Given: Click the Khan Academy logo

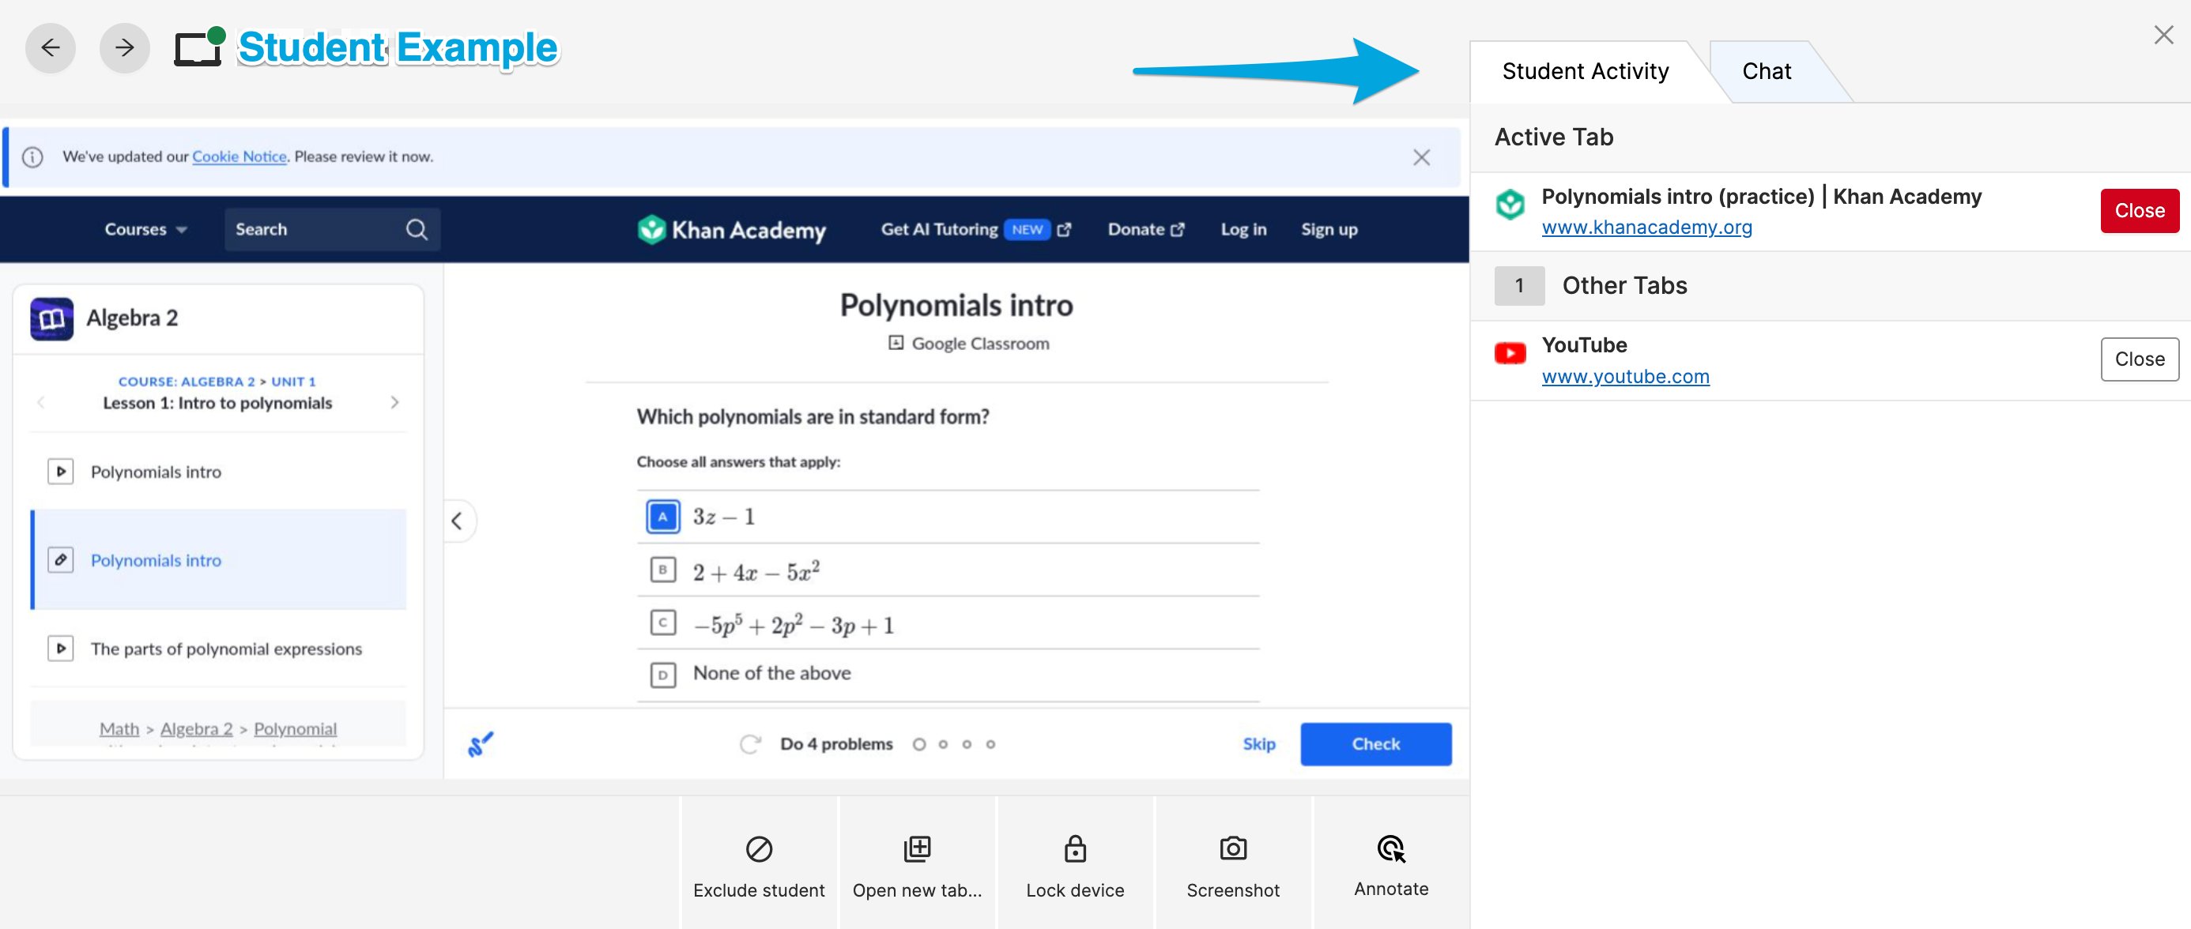Looking at the screenshot, I should pos(731,230).
